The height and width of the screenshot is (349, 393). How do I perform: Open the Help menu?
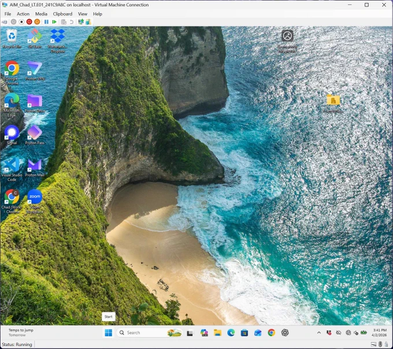[98, 14]
